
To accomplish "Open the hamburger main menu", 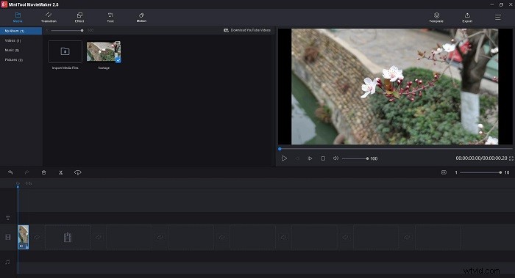I will 498,18.
